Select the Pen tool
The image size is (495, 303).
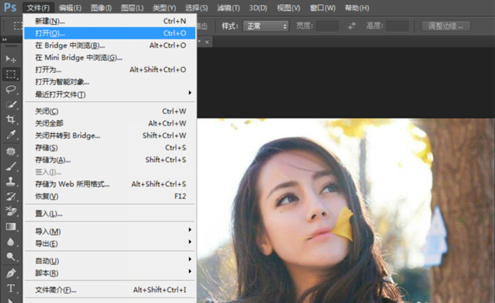coord(11,273)
